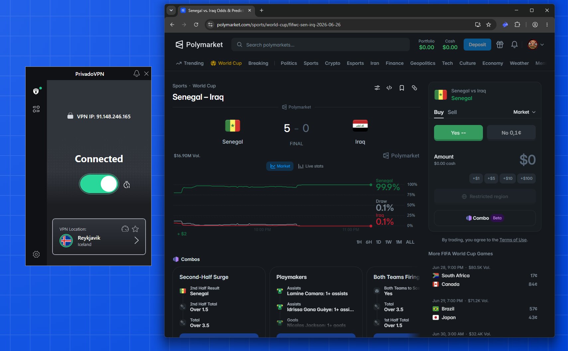568x351 pixels.
Task: Open PrivadoVPN shield home icon
Action: [36, 91]
